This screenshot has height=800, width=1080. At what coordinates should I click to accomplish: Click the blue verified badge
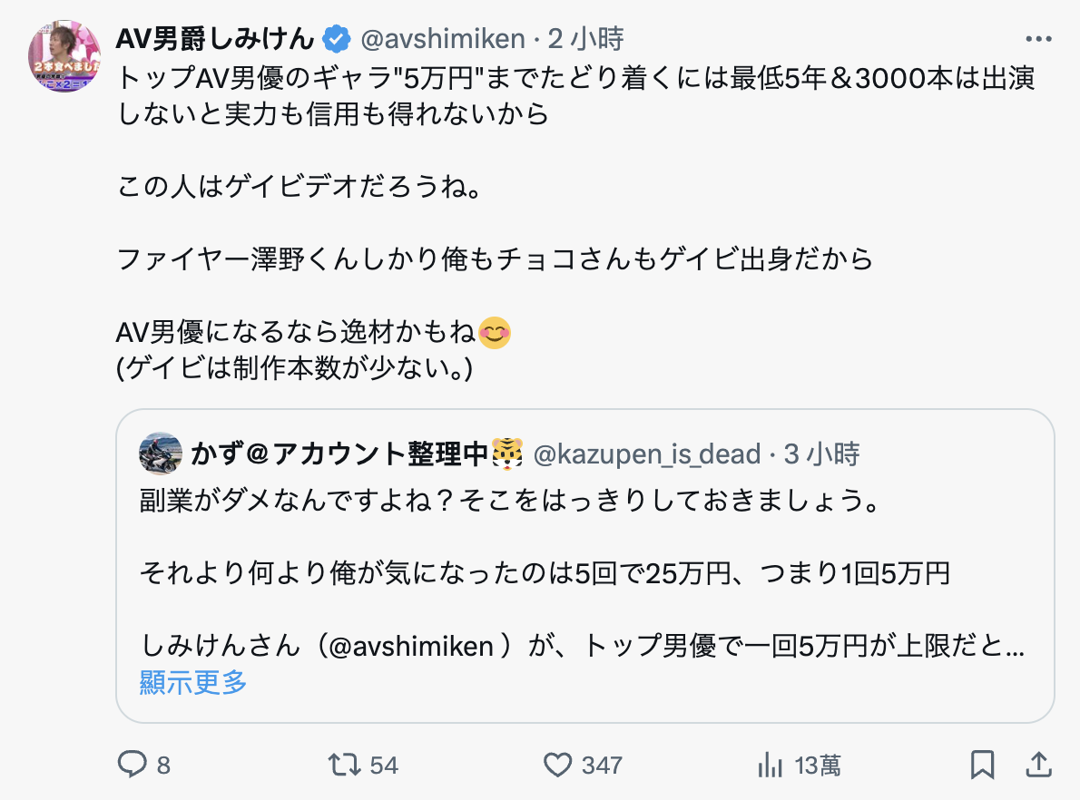pos(337,39)
